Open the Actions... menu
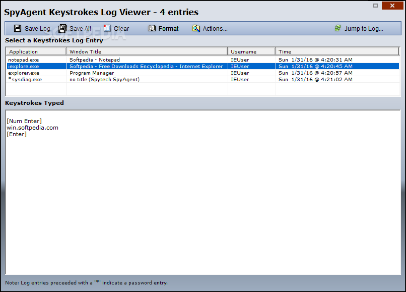The height and width of the screenshot is (292, 406). coord(215,29)
